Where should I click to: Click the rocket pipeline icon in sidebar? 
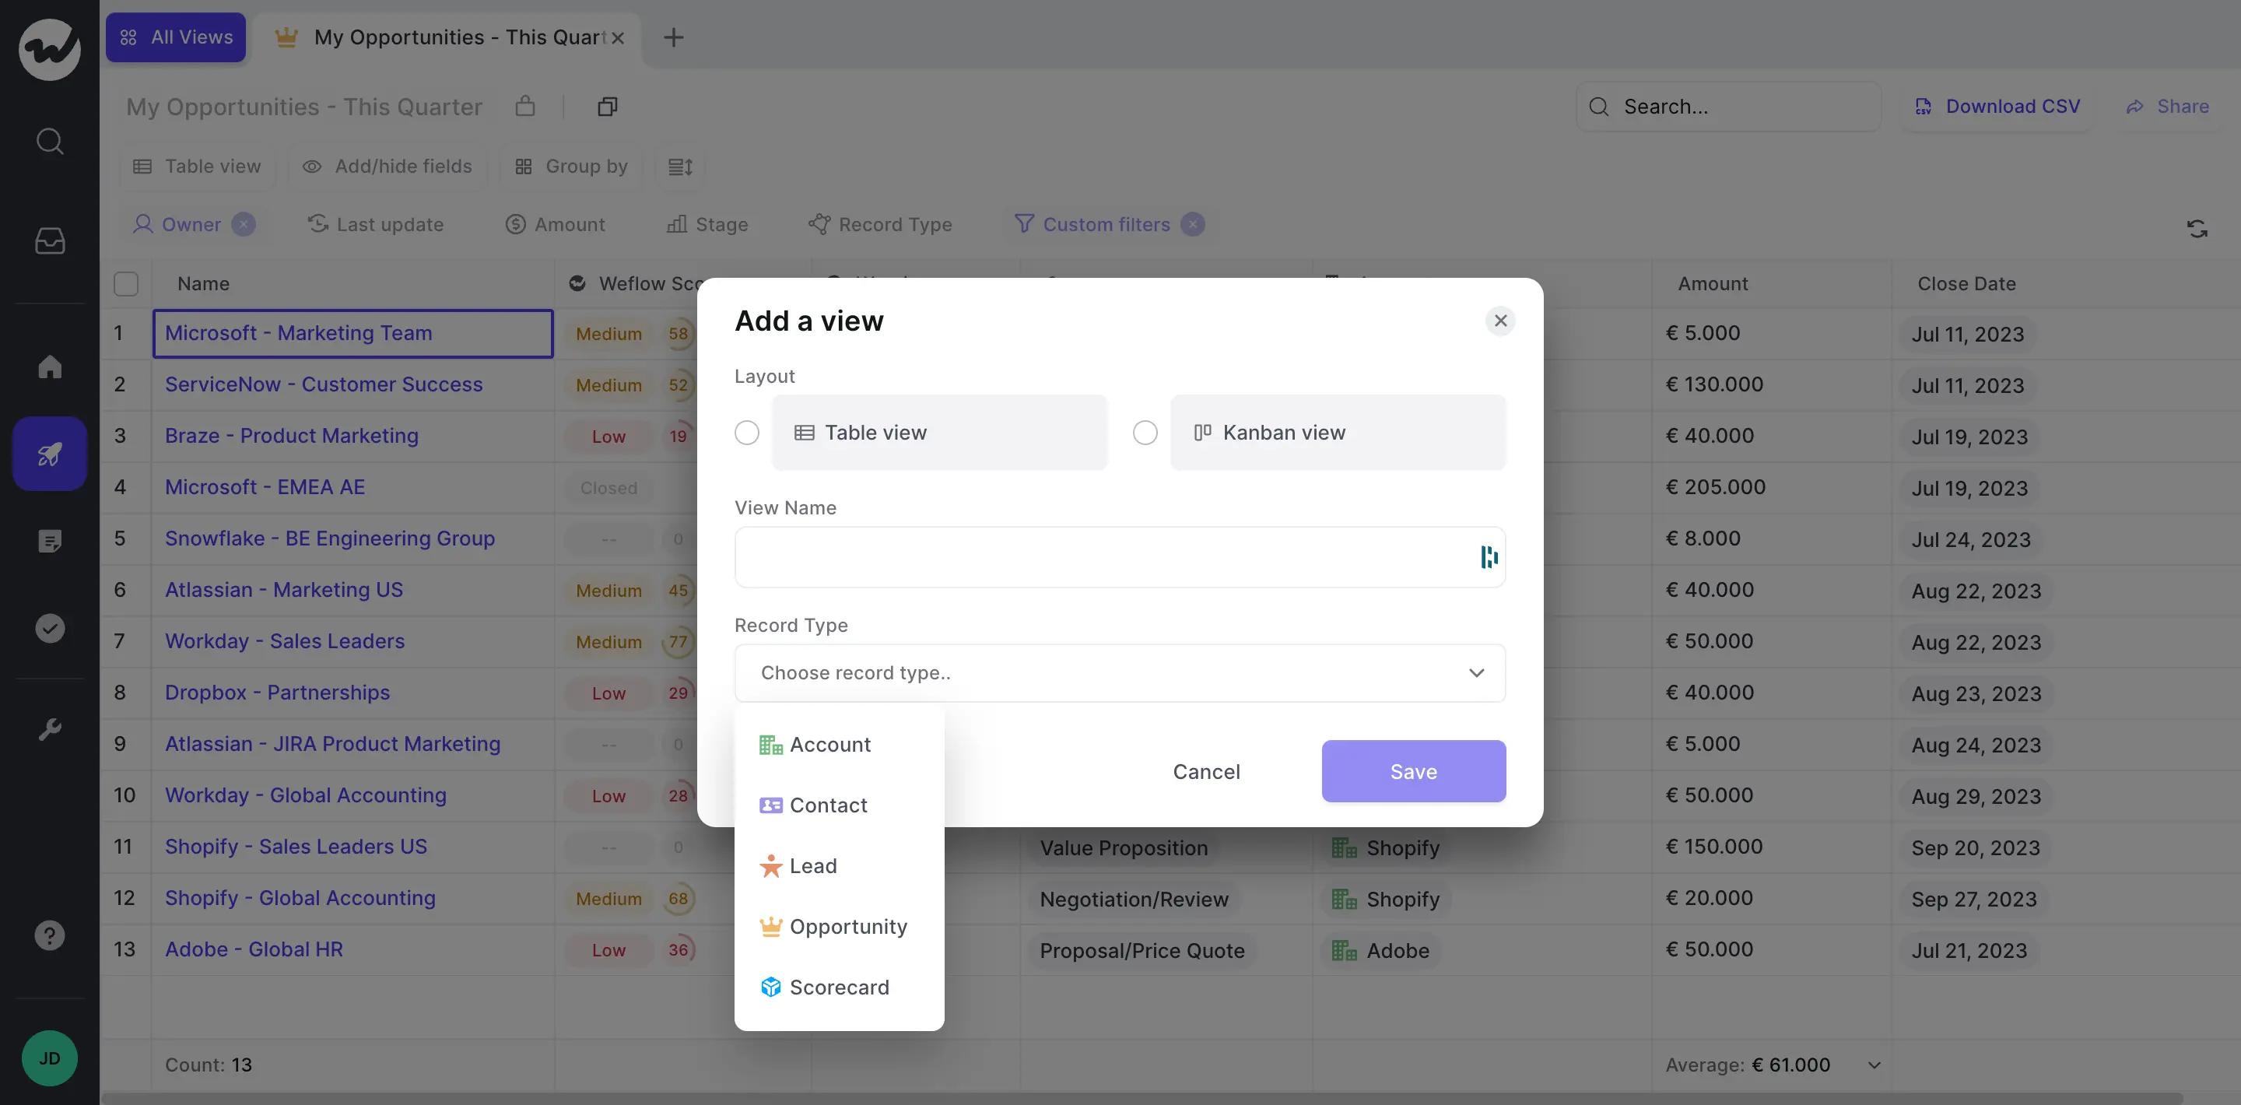click(x=50, y=454)
